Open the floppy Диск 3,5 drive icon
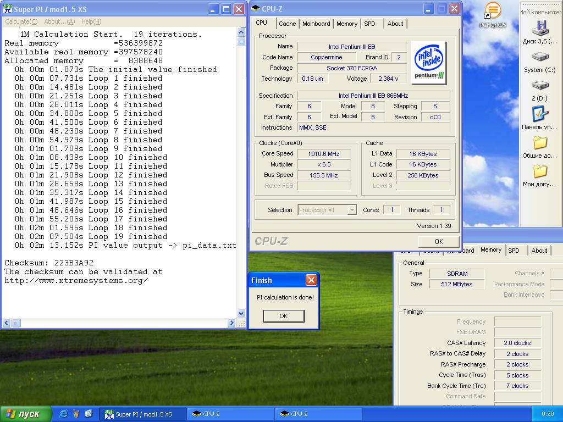 pyautogui.click(x=540, y=32)
